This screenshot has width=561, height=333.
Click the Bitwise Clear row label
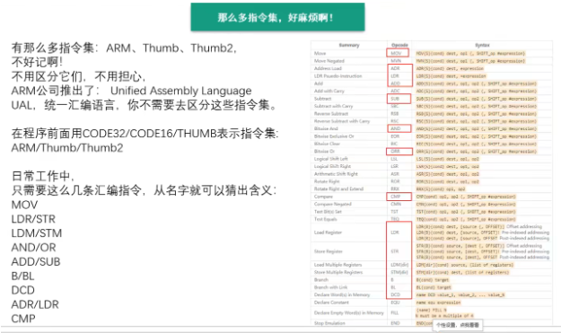click(327, 144)
